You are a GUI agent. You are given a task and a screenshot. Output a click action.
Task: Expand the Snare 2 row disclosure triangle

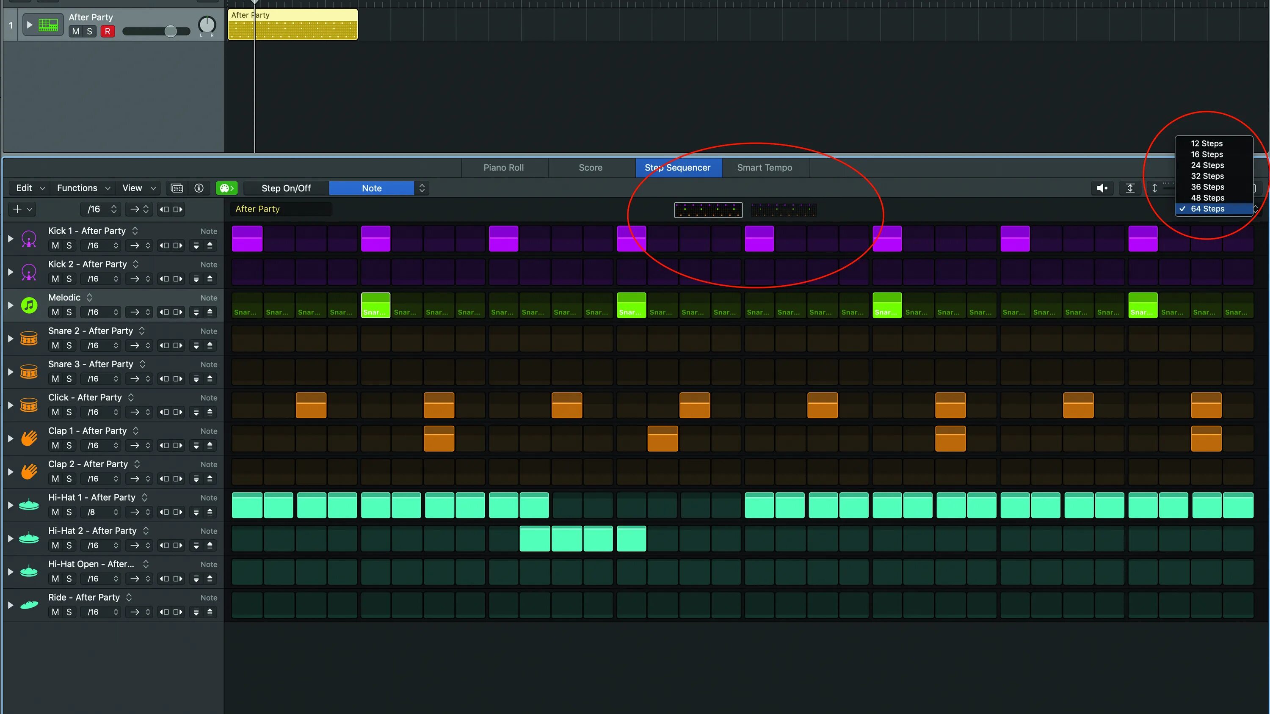tap(10, 339)
